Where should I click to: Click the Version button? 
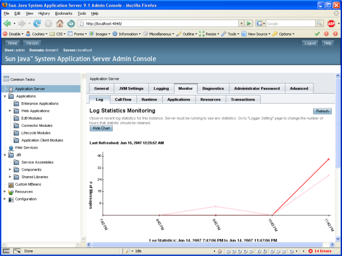(32, 43)
